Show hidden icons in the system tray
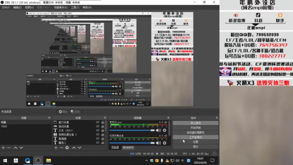The width and height of the screenshot is (293, 165). pos(146,161)
